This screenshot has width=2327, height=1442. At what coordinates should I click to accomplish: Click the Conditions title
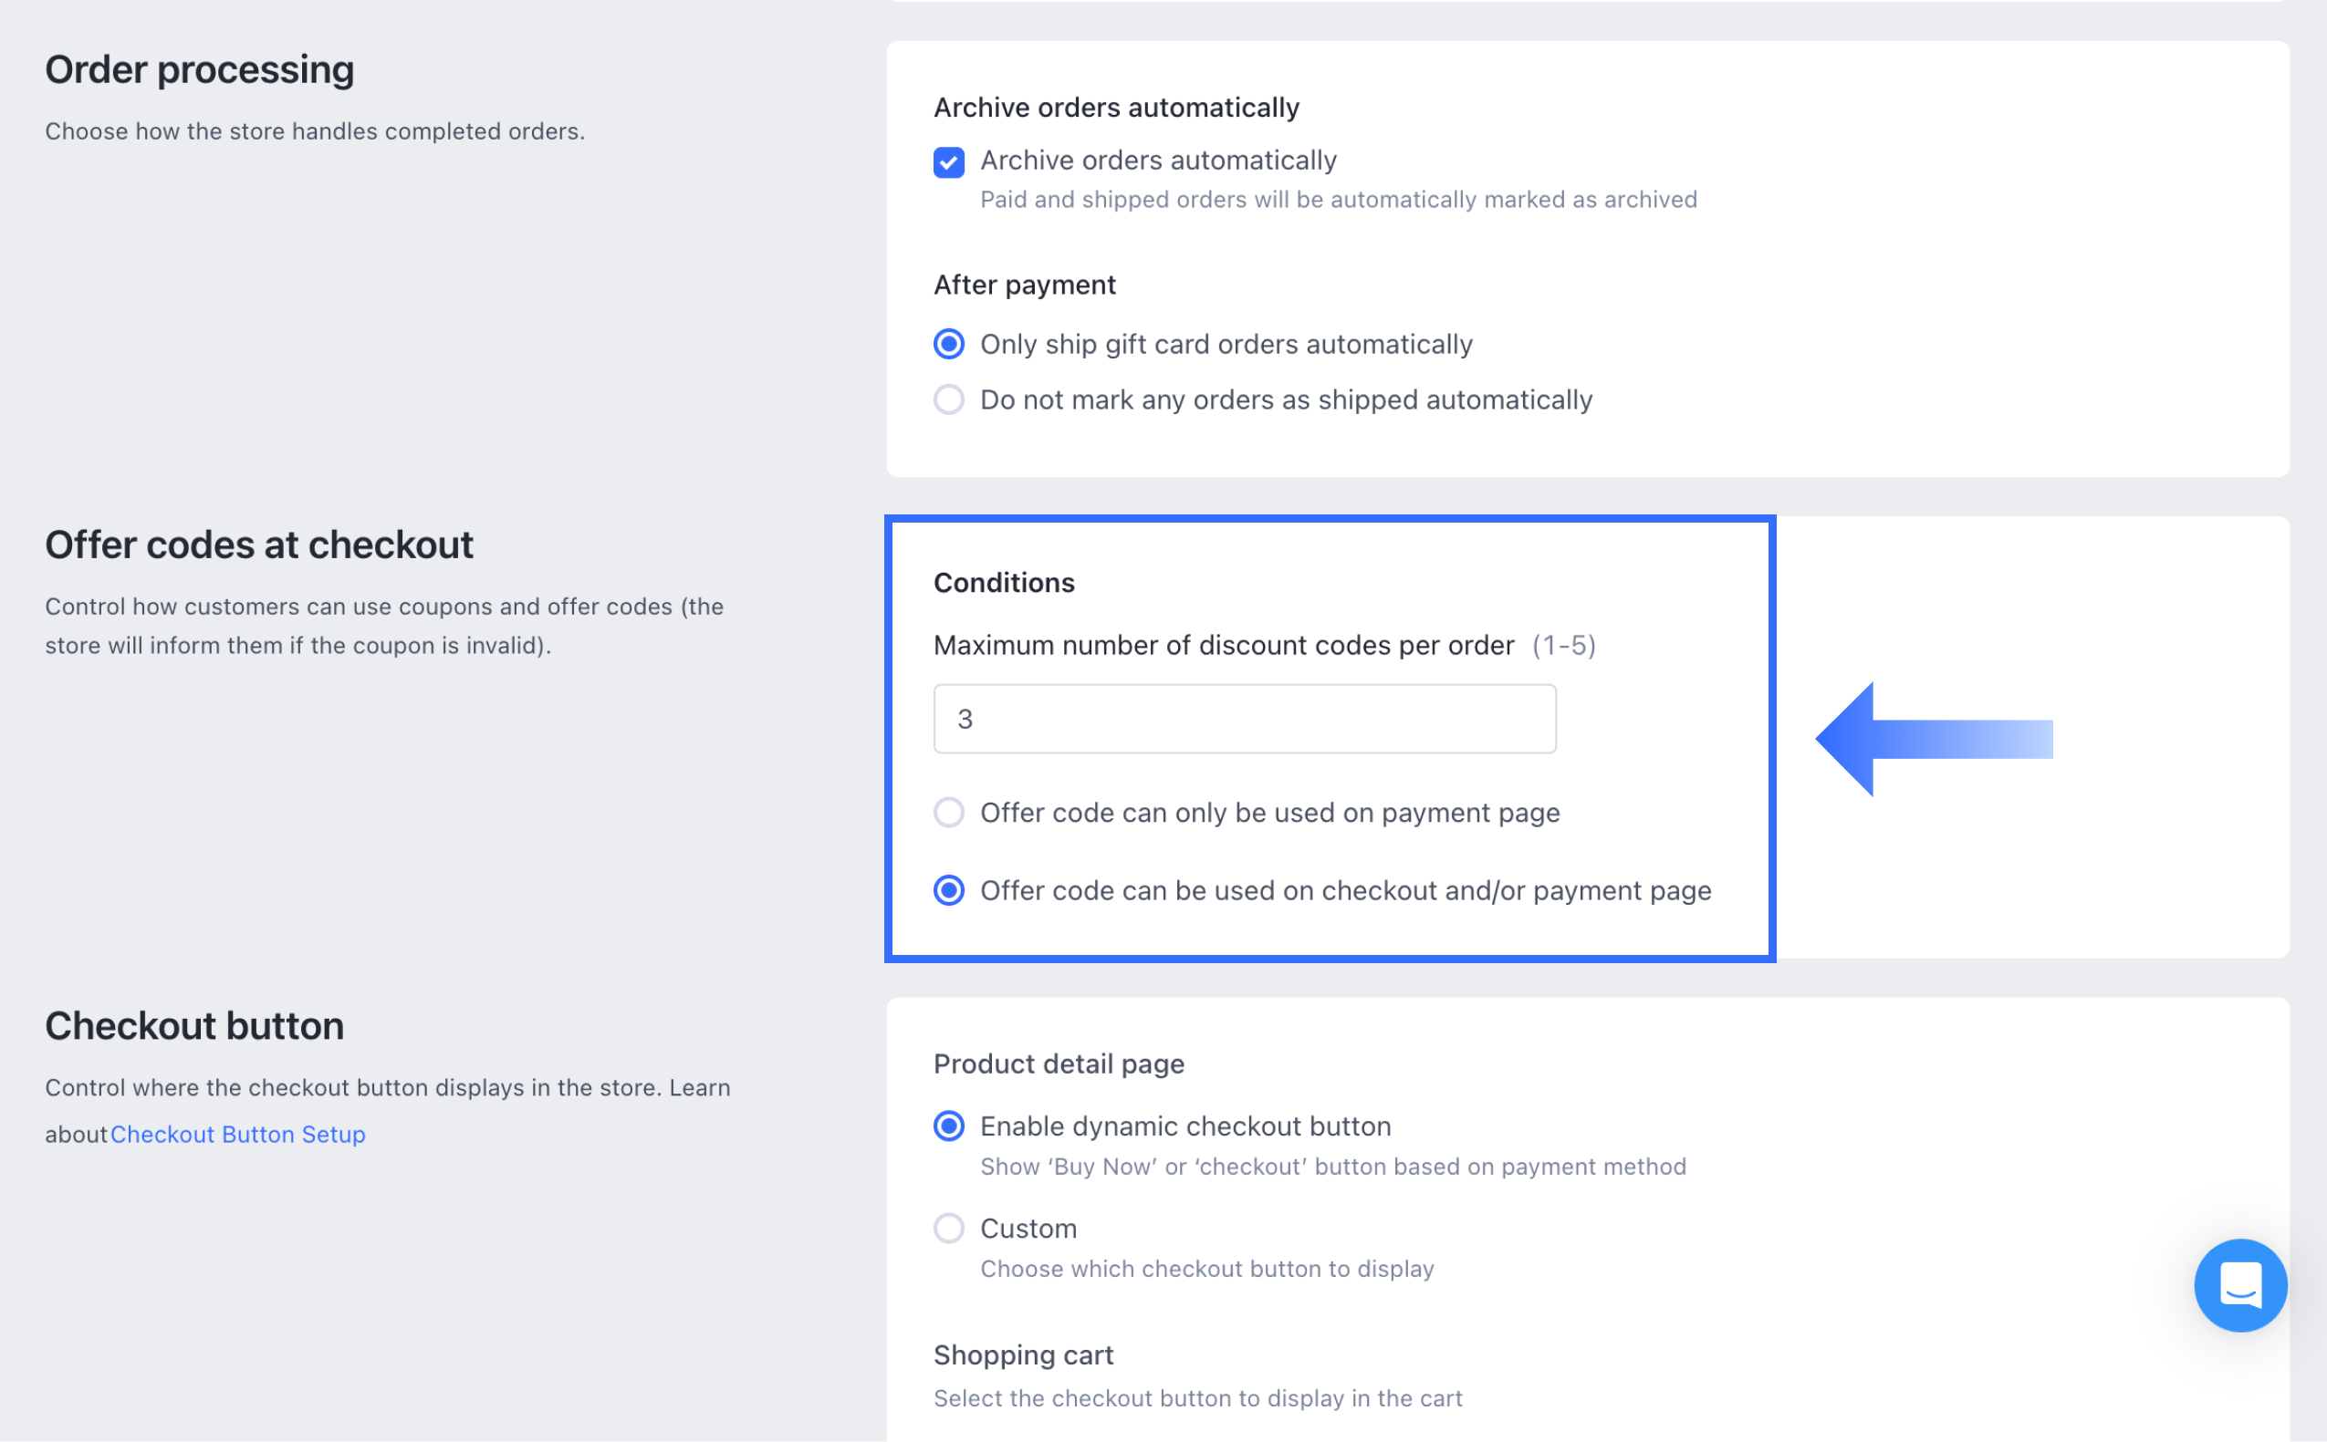1004,583
